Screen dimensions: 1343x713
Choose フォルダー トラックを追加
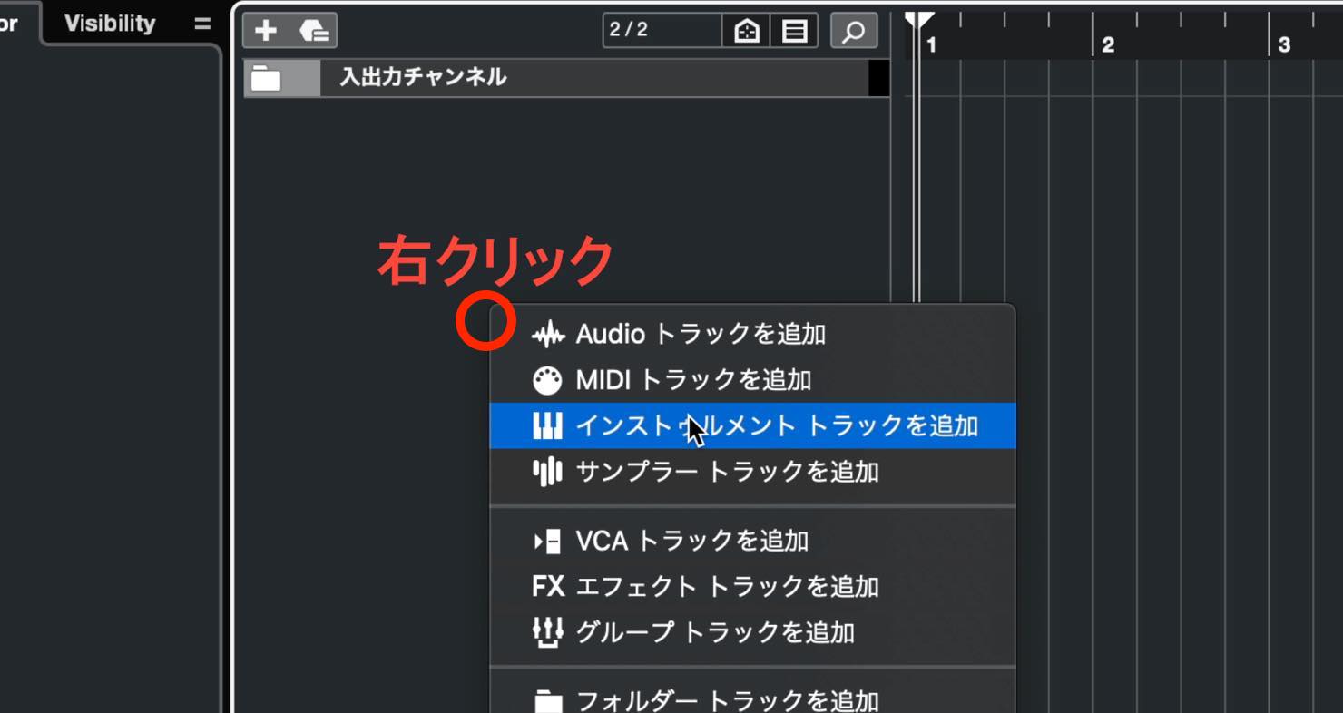click(752, 701)
